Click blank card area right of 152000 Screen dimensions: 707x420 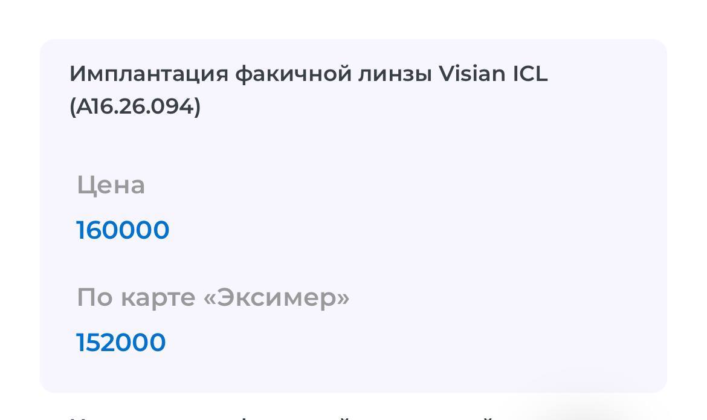(x=363, y=343)
